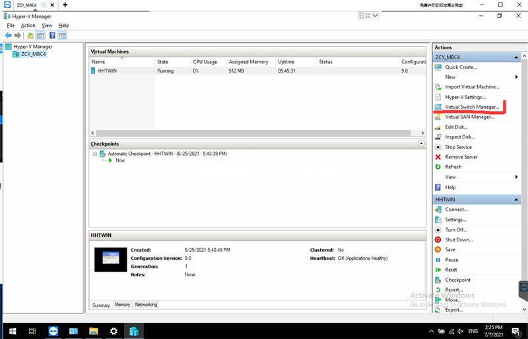The image size is (528, 339).
Task: Click the Revert action
Action: (454, 290)
